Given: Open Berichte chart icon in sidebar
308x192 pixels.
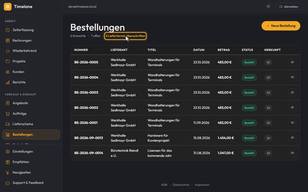Looking at the screenshot, I should click(8, 82).
